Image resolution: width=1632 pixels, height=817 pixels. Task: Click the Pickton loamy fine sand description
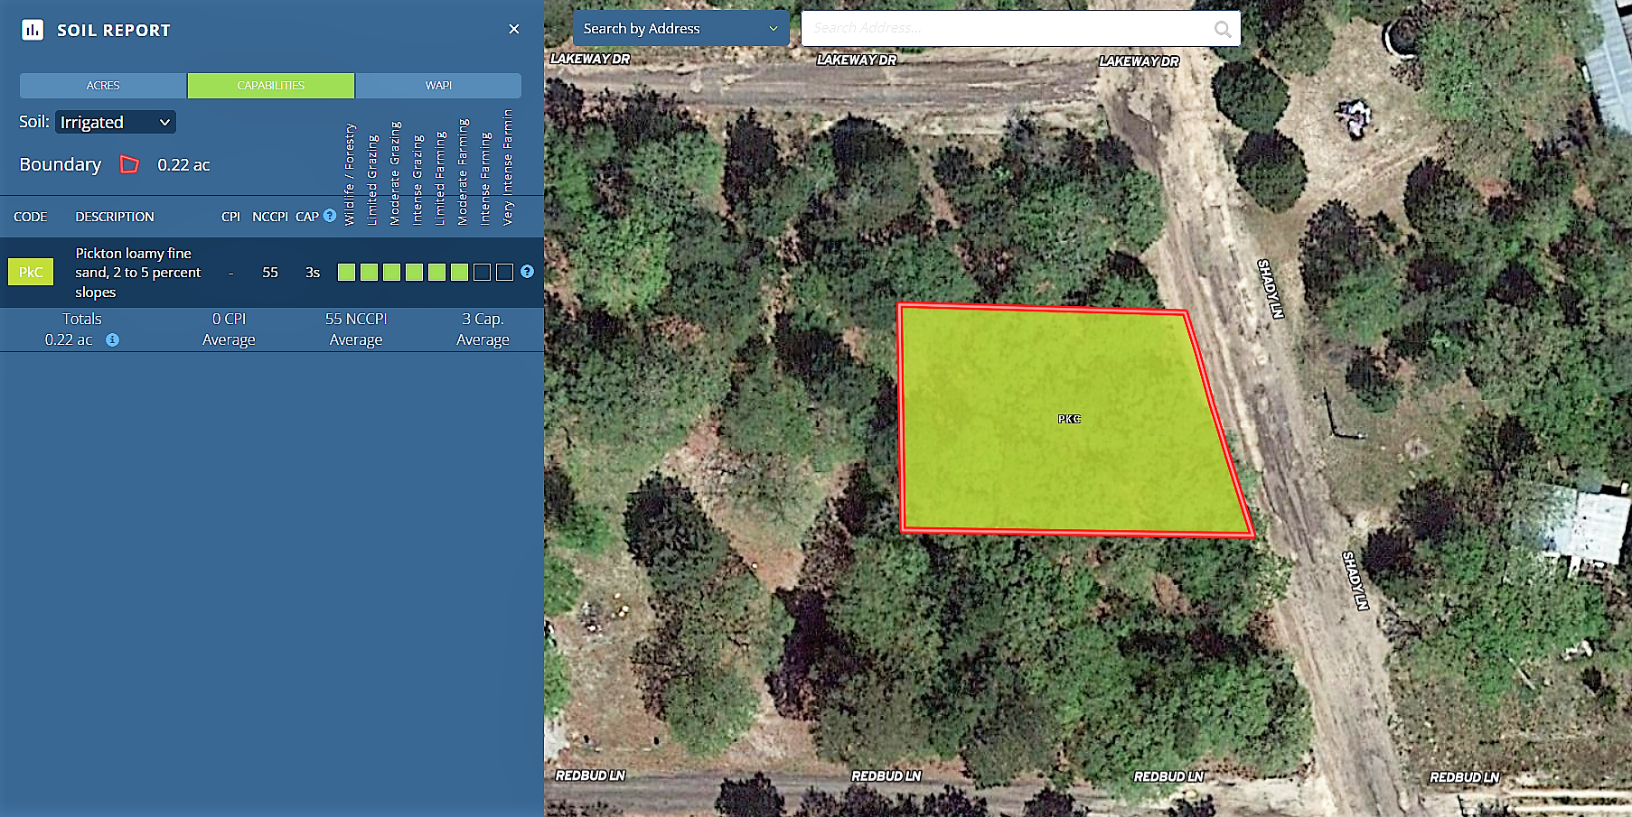[137, 273]
